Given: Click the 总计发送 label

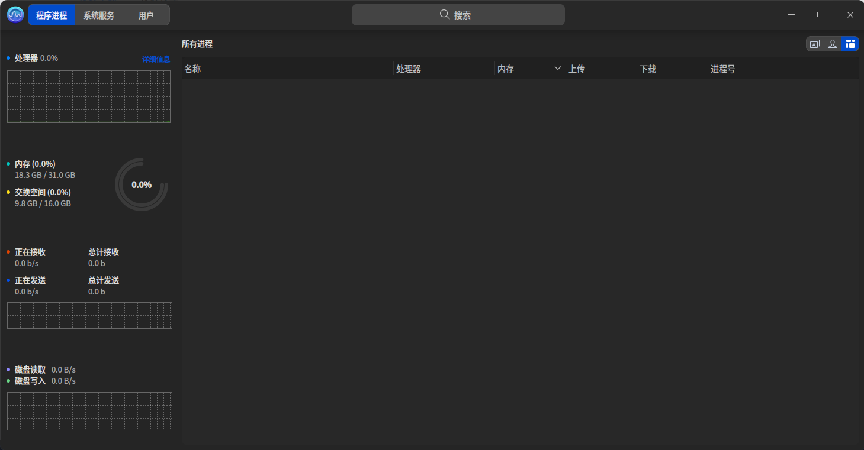Looking at the screenshot, I should click(104, 280).
